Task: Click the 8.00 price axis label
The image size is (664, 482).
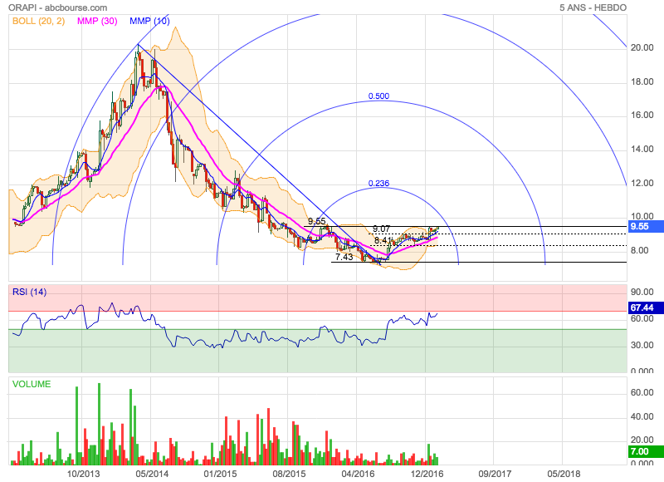Action: [x=639, y=250]
